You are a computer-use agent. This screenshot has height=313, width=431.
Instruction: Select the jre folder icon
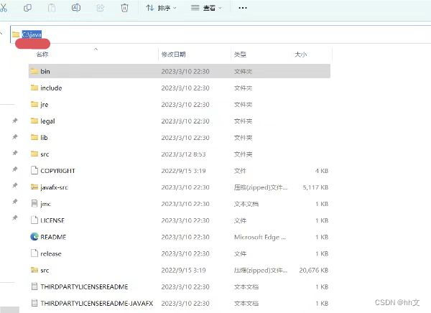click(x=34, y=104)
